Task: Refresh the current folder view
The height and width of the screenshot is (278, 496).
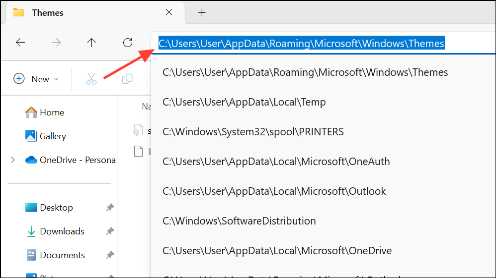Action: (128, 42)
